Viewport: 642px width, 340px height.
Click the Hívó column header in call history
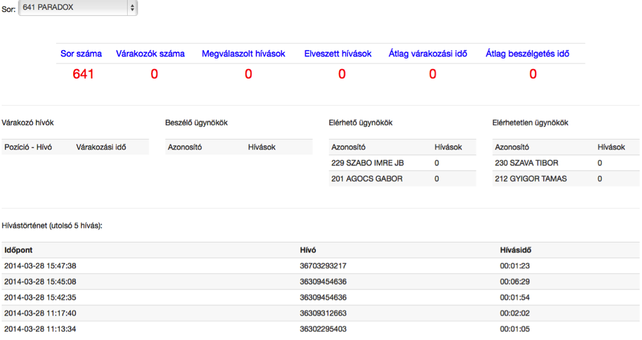[308, 250]
